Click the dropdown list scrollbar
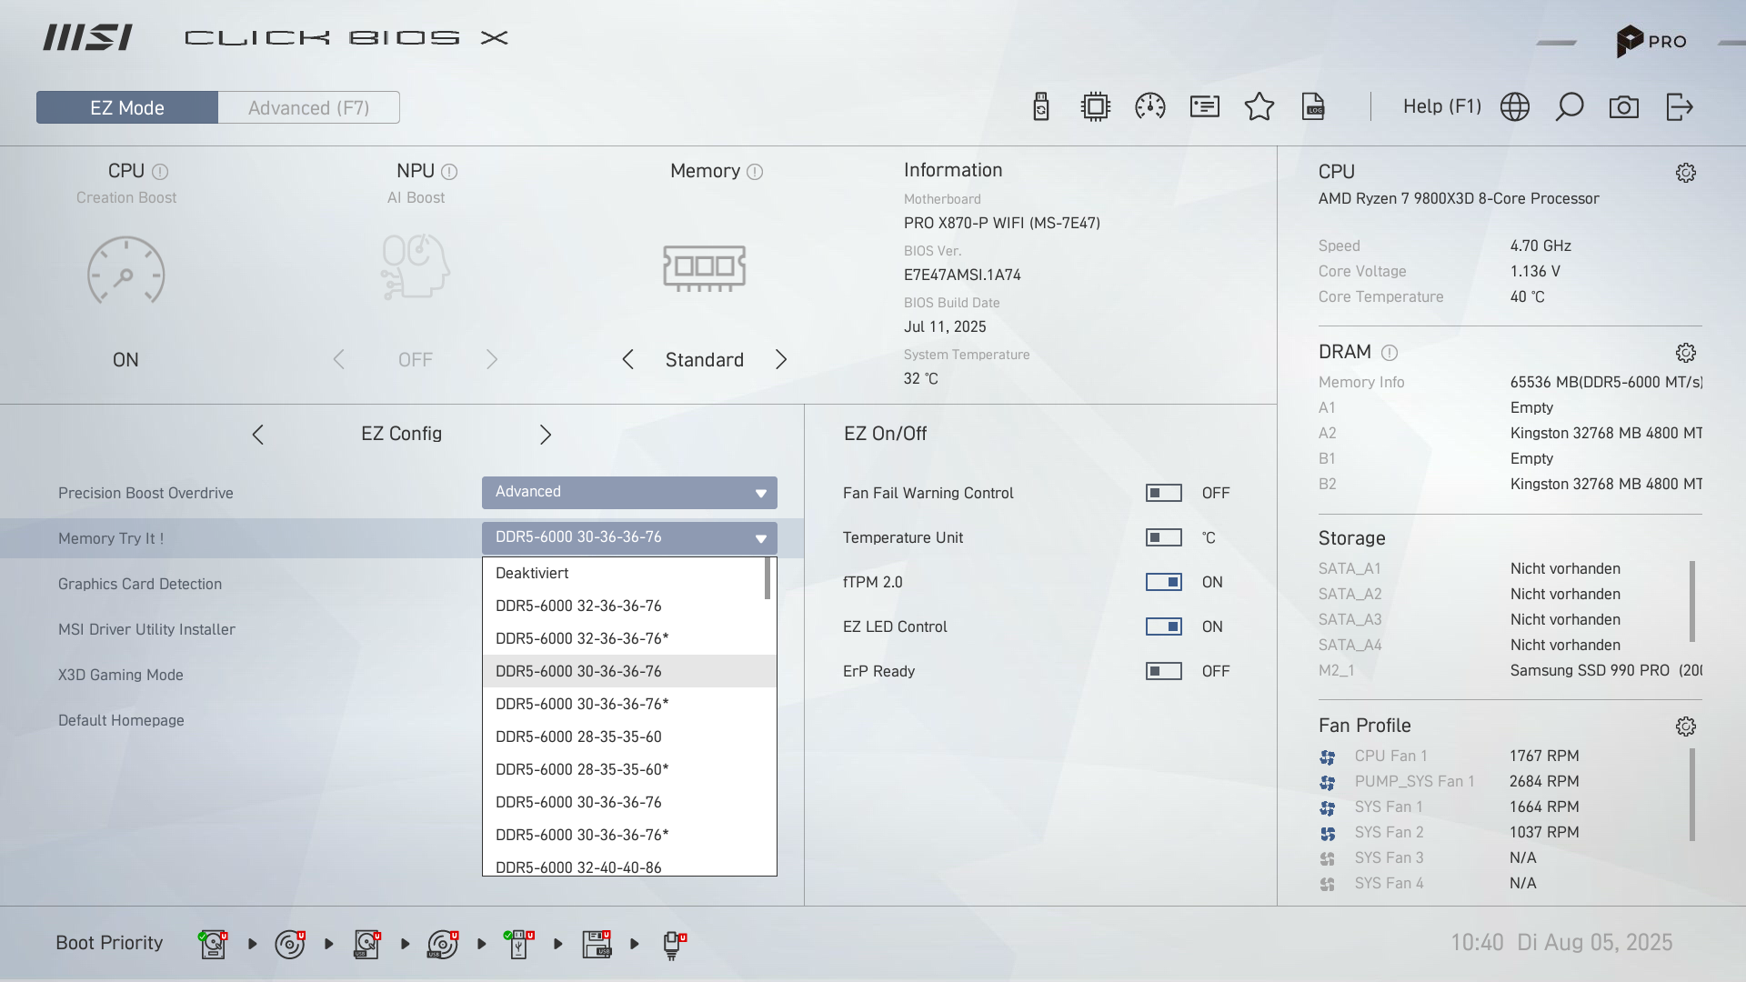The image size is (1746, 982). click(x=768, y=578)
